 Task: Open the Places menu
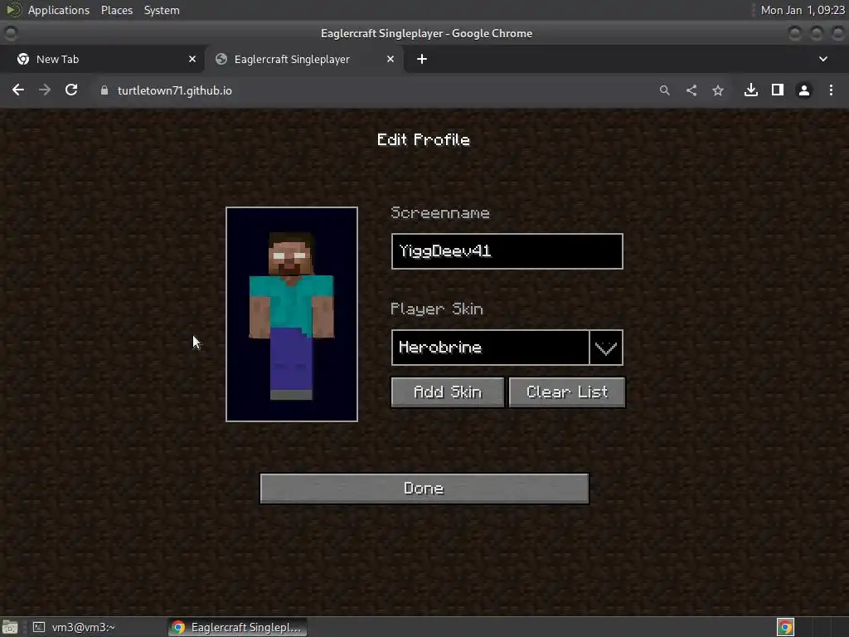[x=117, y=10]
